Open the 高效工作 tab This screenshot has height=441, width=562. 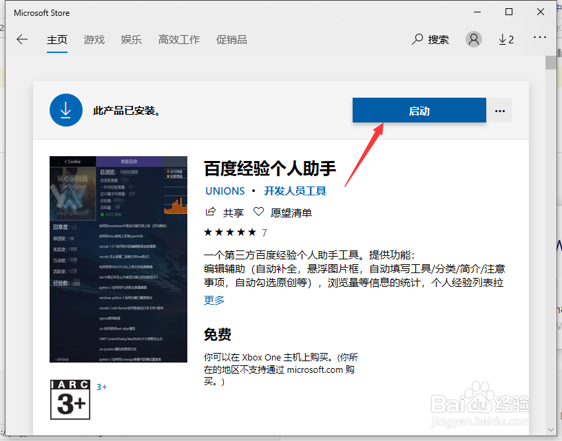pos(179,39)
